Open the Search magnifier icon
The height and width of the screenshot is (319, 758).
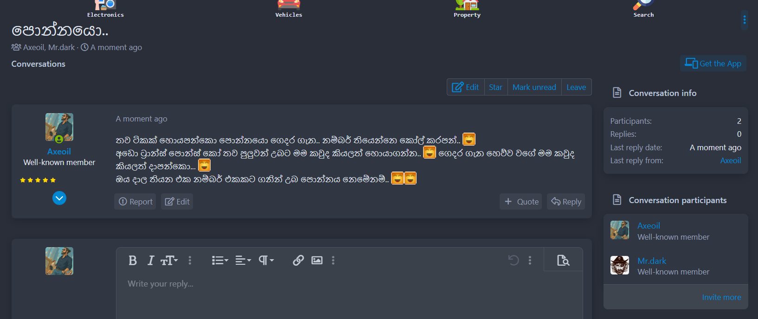point(643,5)
